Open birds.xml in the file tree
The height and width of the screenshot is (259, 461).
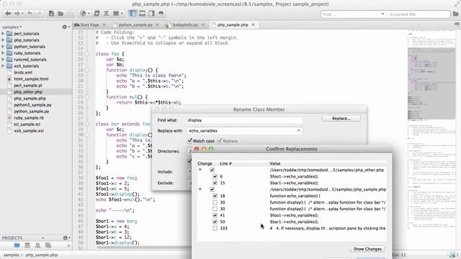click(23, 72)
